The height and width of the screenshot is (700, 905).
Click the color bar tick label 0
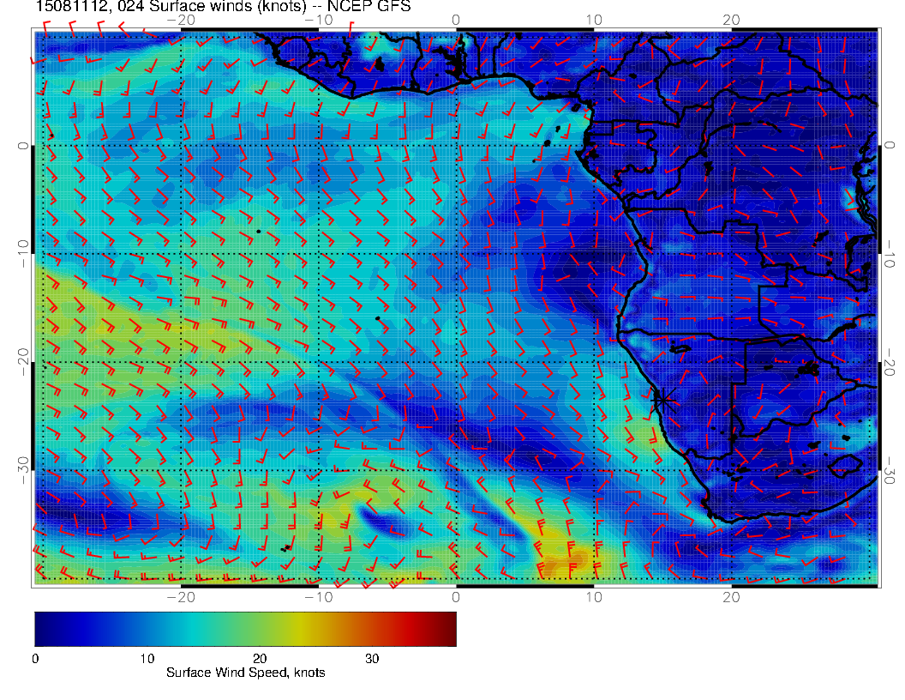[35, 659]
